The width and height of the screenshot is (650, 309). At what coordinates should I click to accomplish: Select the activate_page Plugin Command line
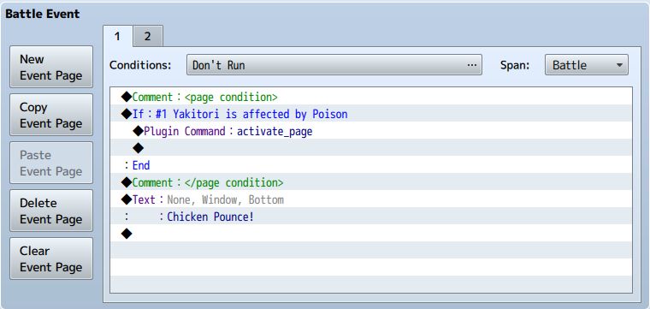coord(371,132)
